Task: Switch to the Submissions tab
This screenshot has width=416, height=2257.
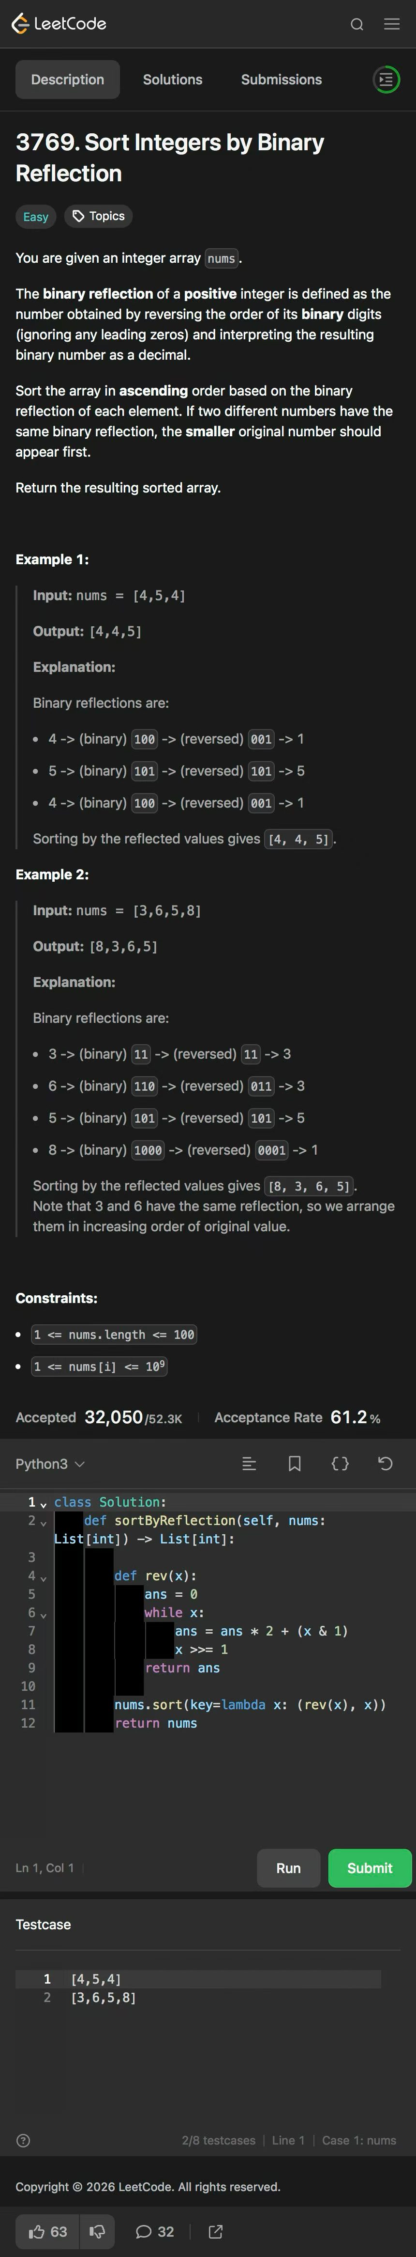Action: click(282, 79)
